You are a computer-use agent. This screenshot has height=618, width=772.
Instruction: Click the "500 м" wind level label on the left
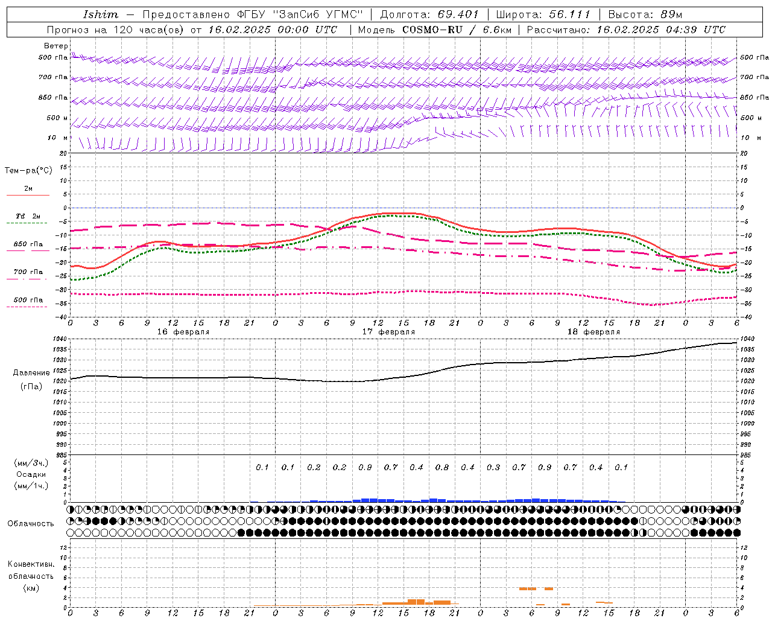coord(57,118)
